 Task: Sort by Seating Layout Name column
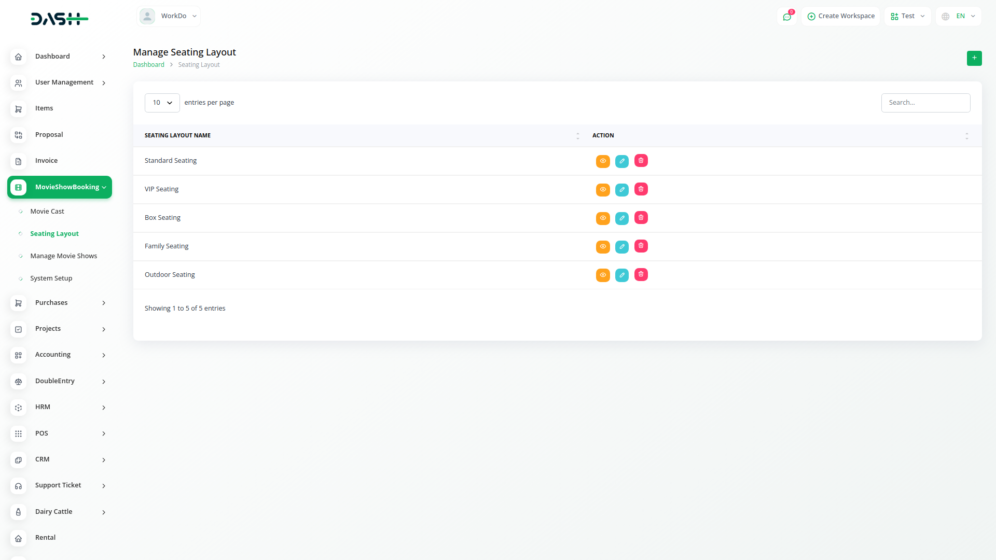point(177,135)
